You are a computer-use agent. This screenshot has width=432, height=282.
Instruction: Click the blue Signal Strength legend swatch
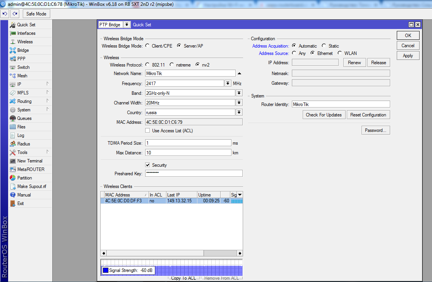106,270
